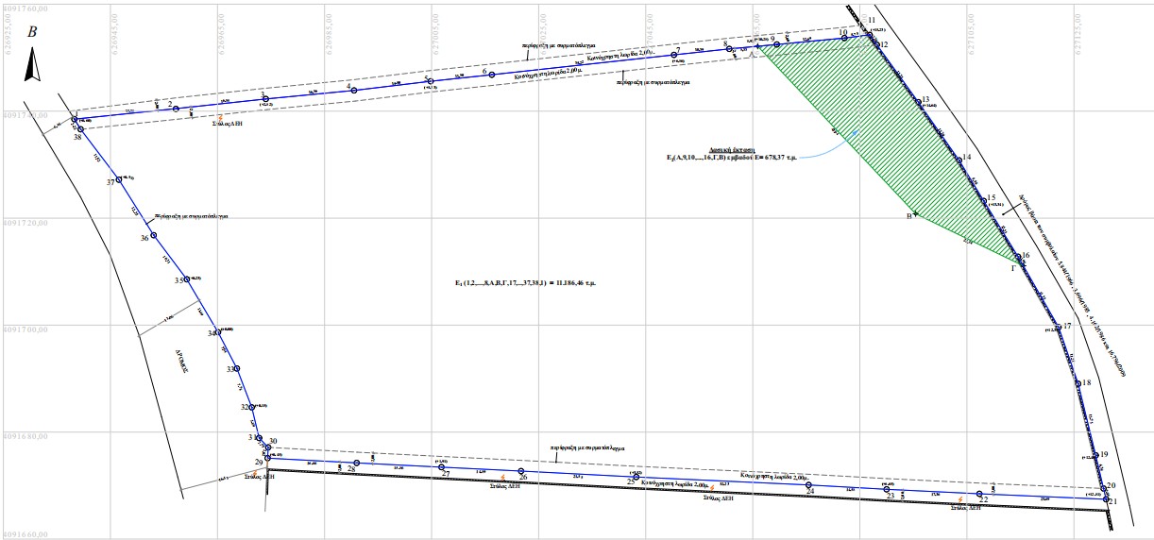This screenshot has width=1154, height=540.
Task: Select survey point marker 4
Action: [x=354, y=91]
